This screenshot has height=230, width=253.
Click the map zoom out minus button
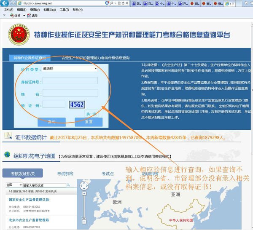pos(84,222)
